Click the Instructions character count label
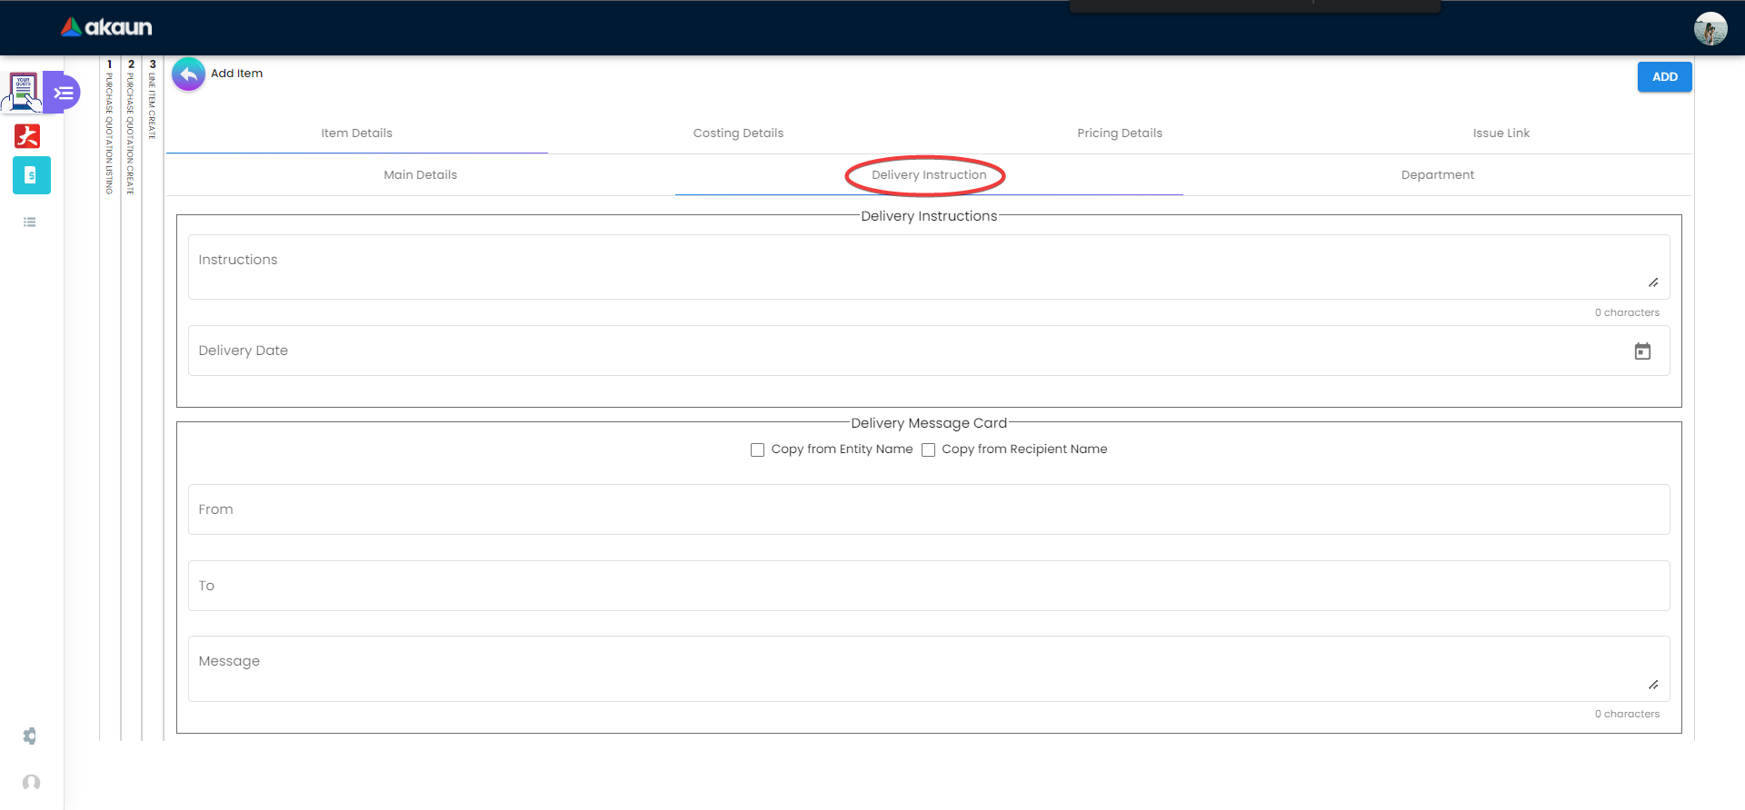 1627,312
